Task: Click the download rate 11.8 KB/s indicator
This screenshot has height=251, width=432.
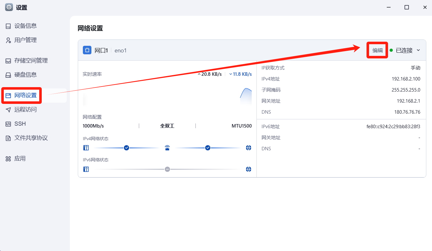Action: [x=240, y=74]
